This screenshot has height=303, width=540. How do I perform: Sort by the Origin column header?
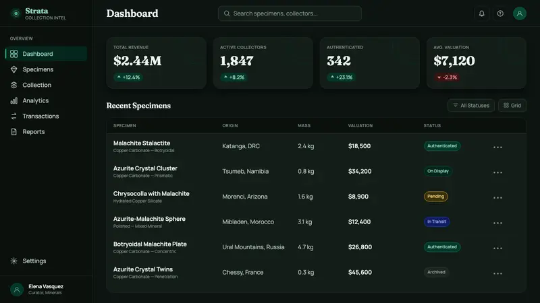(x=230, y=126)
